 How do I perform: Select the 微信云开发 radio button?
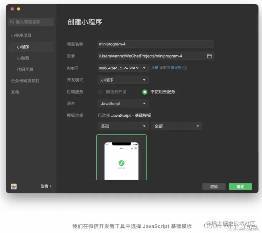click(x=100, y=92)
